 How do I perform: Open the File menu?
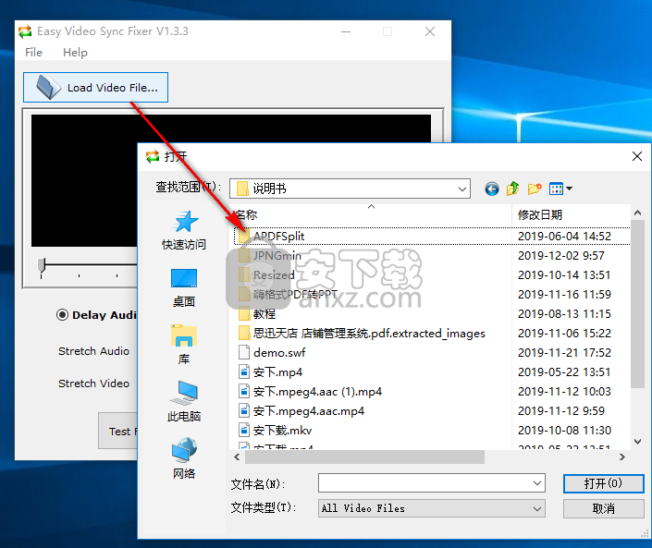point(33,53)
